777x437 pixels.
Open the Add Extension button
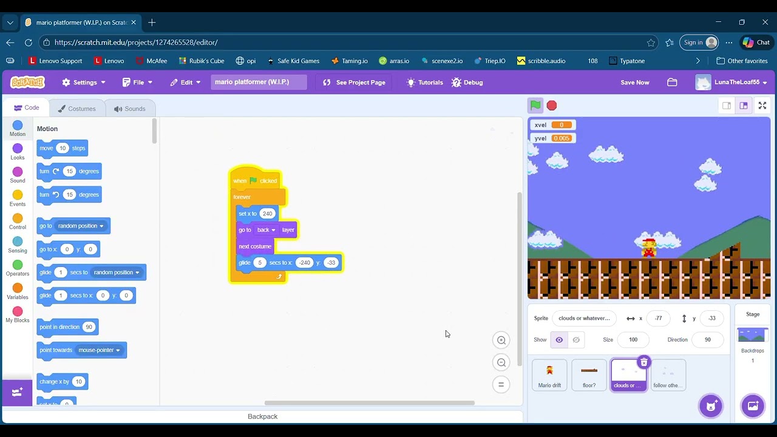click(x=17, y=392)
